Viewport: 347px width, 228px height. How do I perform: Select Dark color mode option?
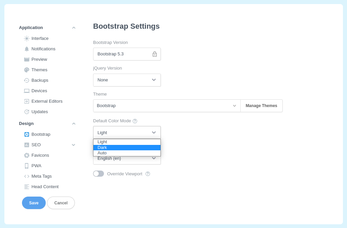coord(127,148)
